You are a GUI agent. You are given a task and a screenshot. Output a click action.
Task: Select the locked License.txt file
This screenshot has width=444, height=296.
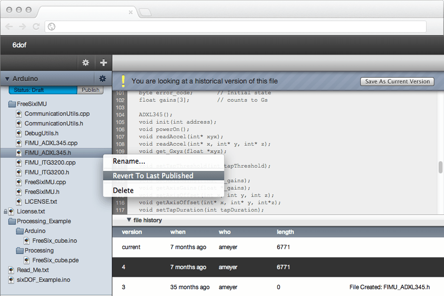31,211
